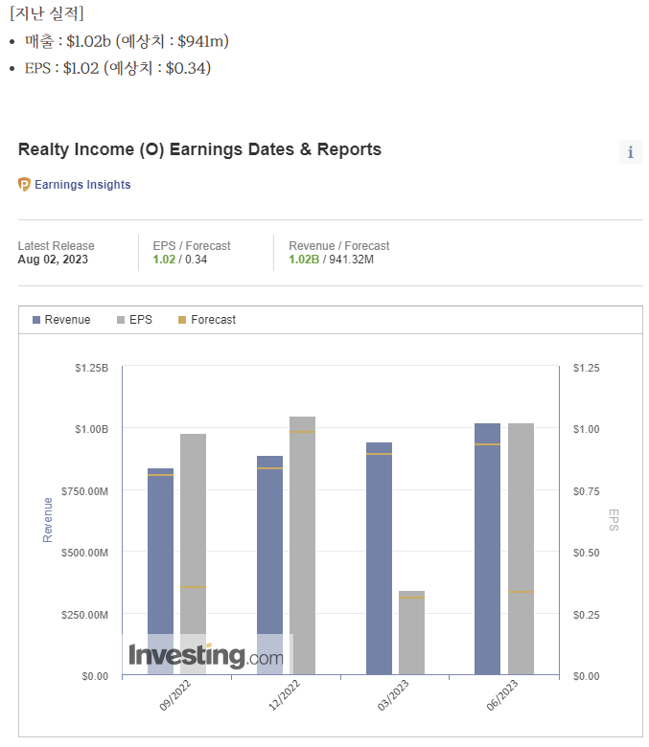Click the green 1.02B revenue value
The width and height of the screenshot is (649, 747).
pyautogui.click(x=304, y=260)
